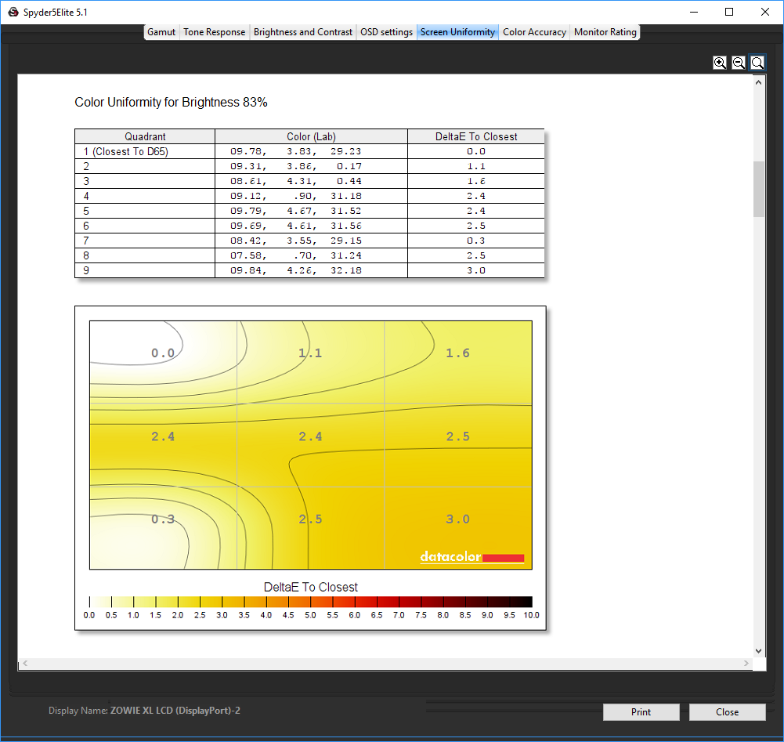
Task: Click the vertical scrollbar down arrow
Action: (x=758, y=650)
